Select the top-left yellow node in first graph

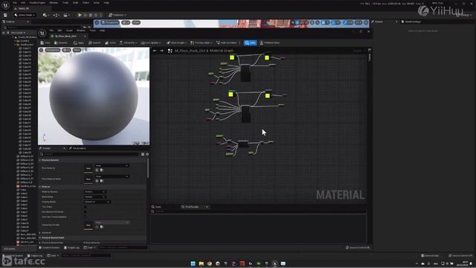(x=232, y=57)
